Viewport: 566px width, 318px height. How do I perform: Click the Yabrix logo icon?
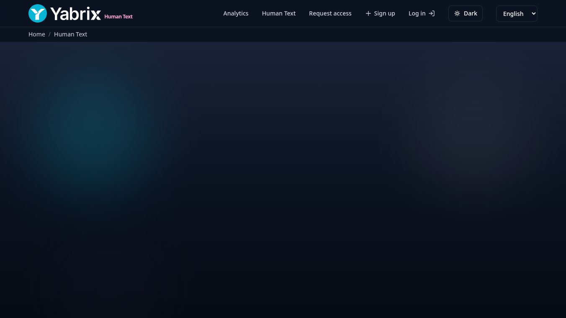click(x=38, y=13)
